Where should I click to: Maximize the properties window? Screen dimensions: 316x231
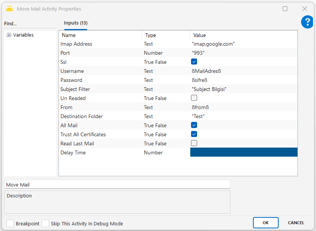click(x=285, y=9)
